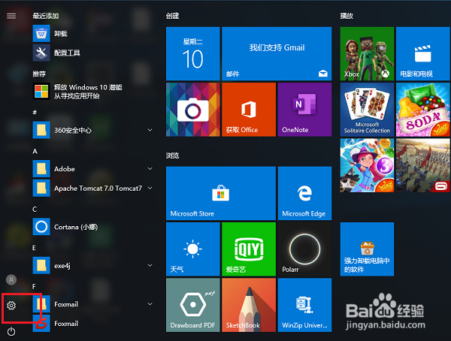Click the 浏览 tile group title

pyautogui.click(x=172, y=155)
